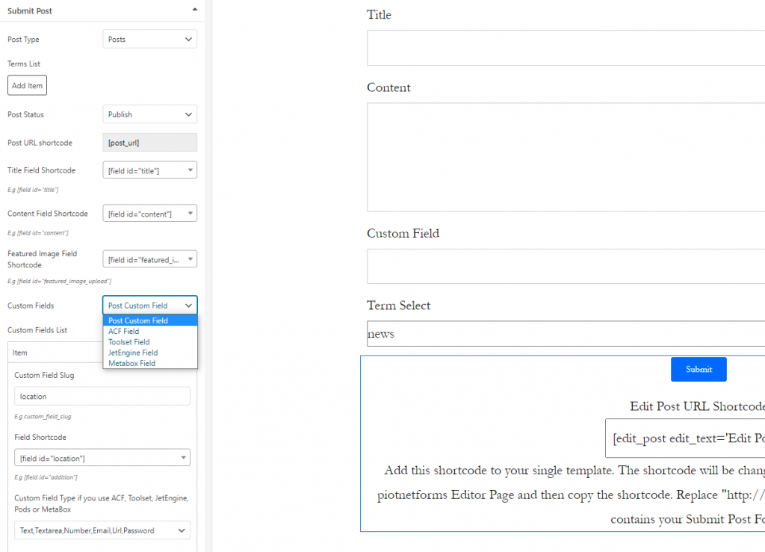Viewport: 765px width, 552px height.
Task: Click the Add Item button
Action: 27,85
